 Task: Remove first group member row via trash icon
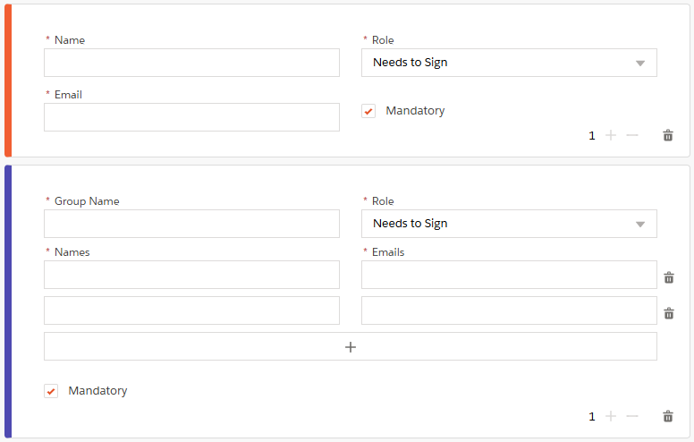(669, 277)
